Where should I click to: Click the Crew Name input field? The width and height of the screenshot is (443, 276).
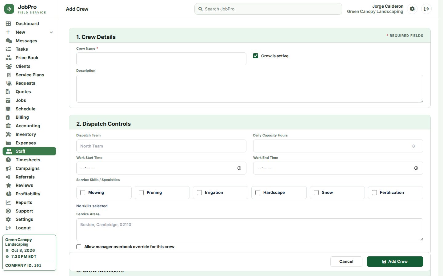(x=161, y=59)
